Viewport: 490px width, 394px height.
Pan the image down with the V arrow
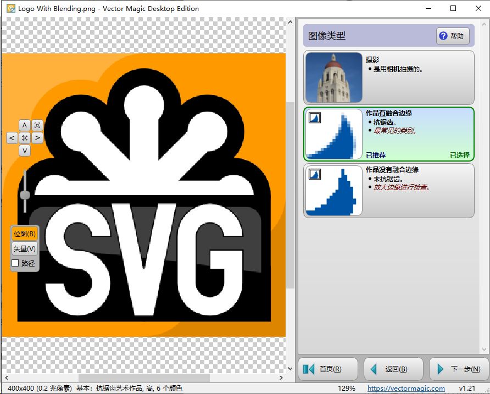[x=24, y=151]
